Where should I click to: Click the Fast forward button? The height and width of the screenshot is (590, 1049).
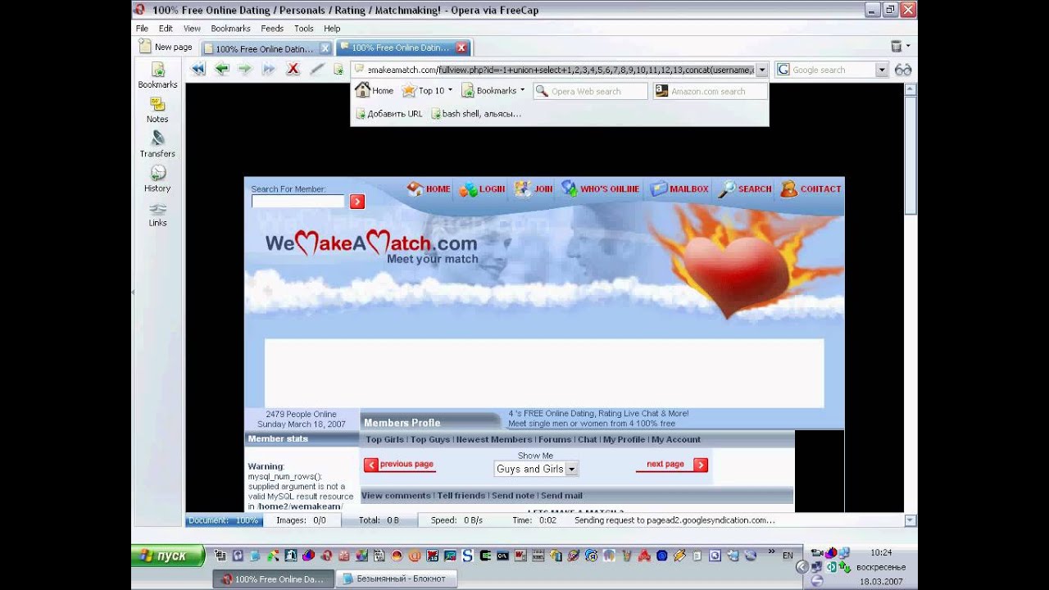pos(268,70)
